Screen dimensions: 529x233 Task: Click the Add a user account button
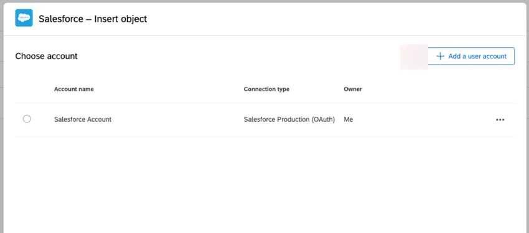(x=471, y=56)
